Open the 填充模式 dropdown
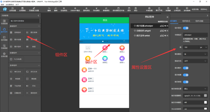Screen dimensions: 210x112 (x=195, y=54)
